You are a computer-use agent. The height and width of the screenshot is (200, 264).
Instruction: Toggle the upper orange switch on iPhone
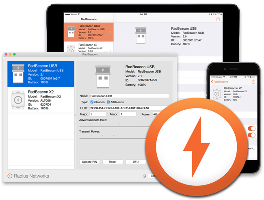[x=252, y=128]
